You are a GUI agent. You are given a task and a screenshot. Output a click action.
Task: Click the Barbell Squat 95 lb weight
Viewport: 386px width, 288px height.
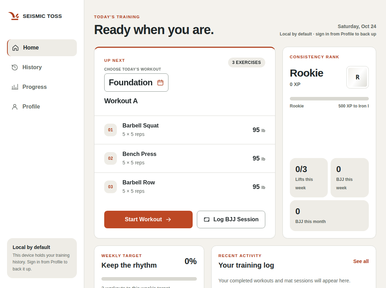(259, 130)
